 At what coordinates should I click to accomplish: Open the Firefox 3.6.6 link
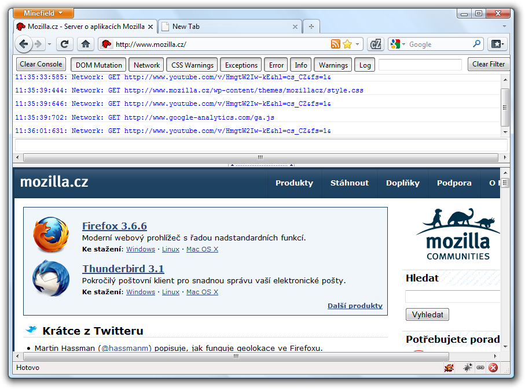tap(115, 226)
